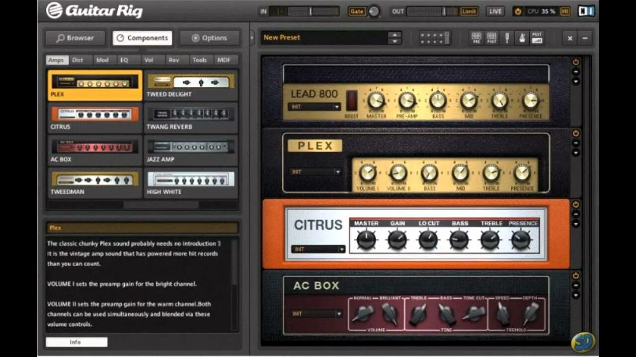
Task: Show the Tapedeck Pre module
Action: tap(476, 38)
